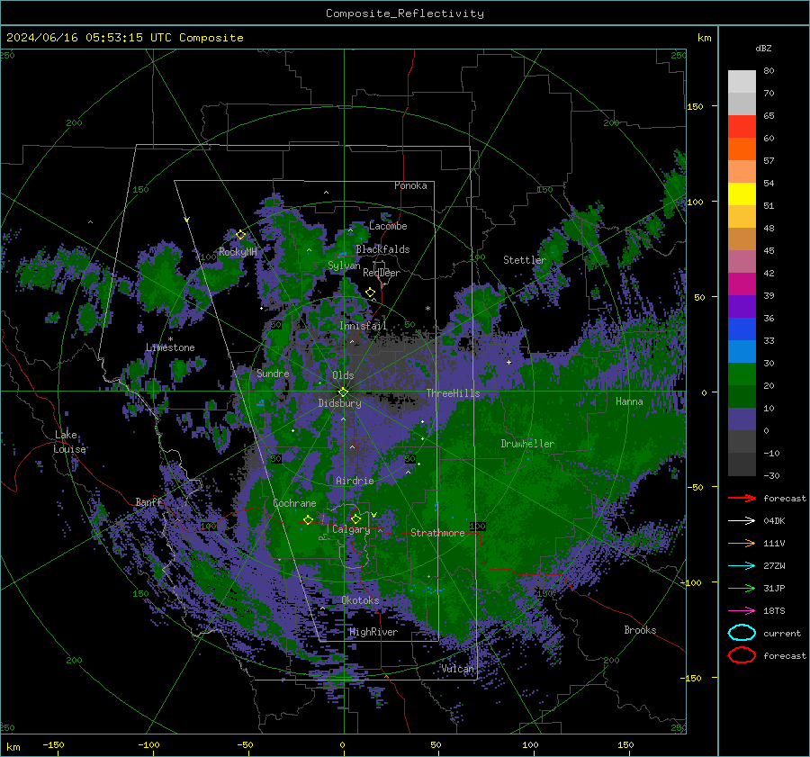Click the red forecast ellipse icon

[x=742, y=655]
